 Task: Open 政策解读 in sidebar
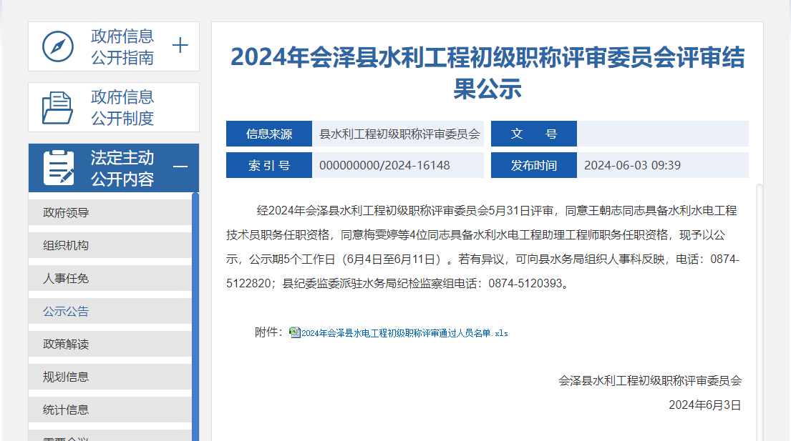pyautogui.click(x=66, y=345)
